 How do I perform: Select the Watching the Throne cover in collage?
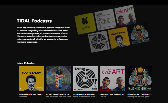click(139, 34)
